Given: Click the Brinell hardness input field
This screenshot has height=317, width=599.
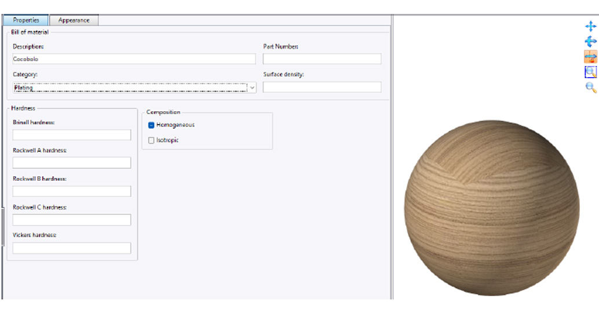Looking at the screenshot, I should [72, 135].
